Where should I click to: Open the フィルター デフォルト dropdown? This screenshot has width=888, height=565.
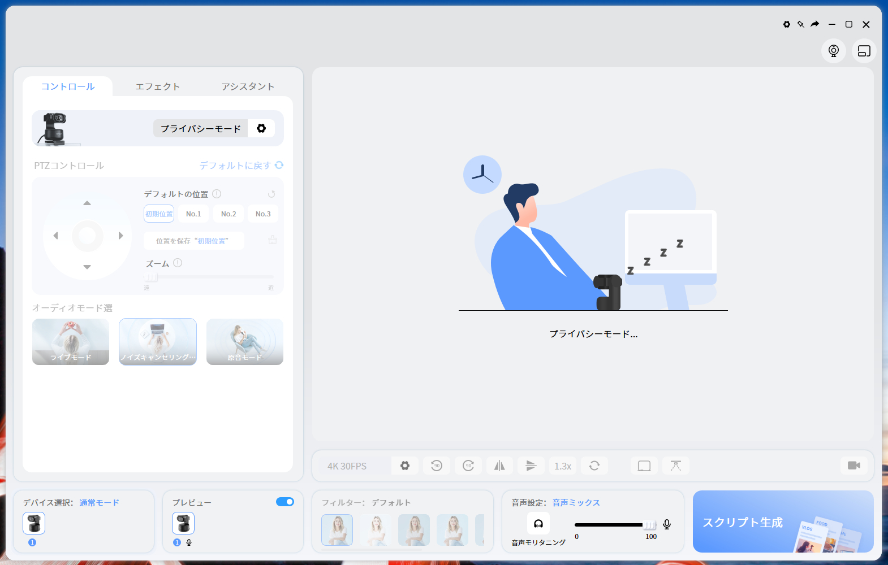tap(391, 502)
